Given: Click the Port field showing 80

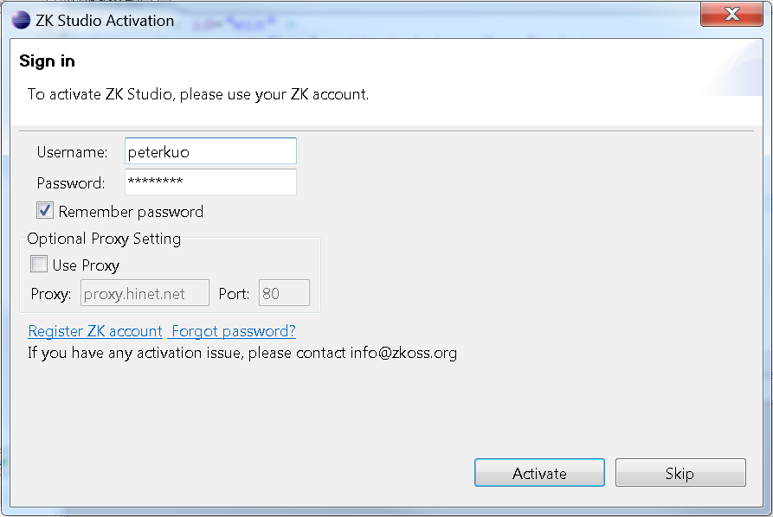Looking at the screenshot, I should pyautogui.click(x=285, y=293).
